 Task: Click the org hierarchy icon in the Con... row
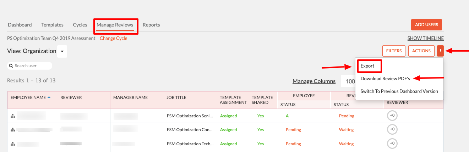click(x=13, y=130)
